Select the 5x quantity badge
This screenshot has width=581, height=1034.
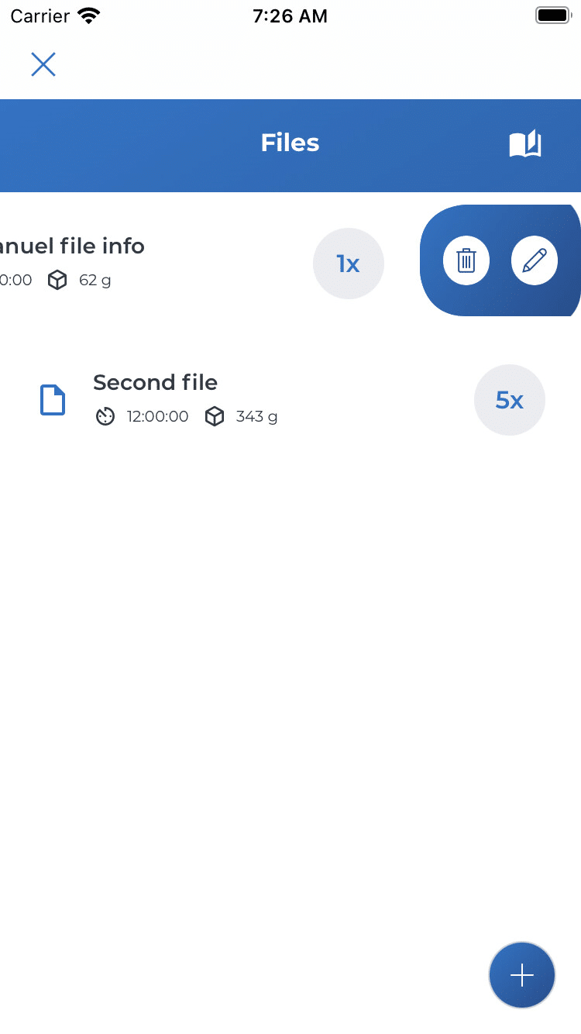tap(510, 400)
